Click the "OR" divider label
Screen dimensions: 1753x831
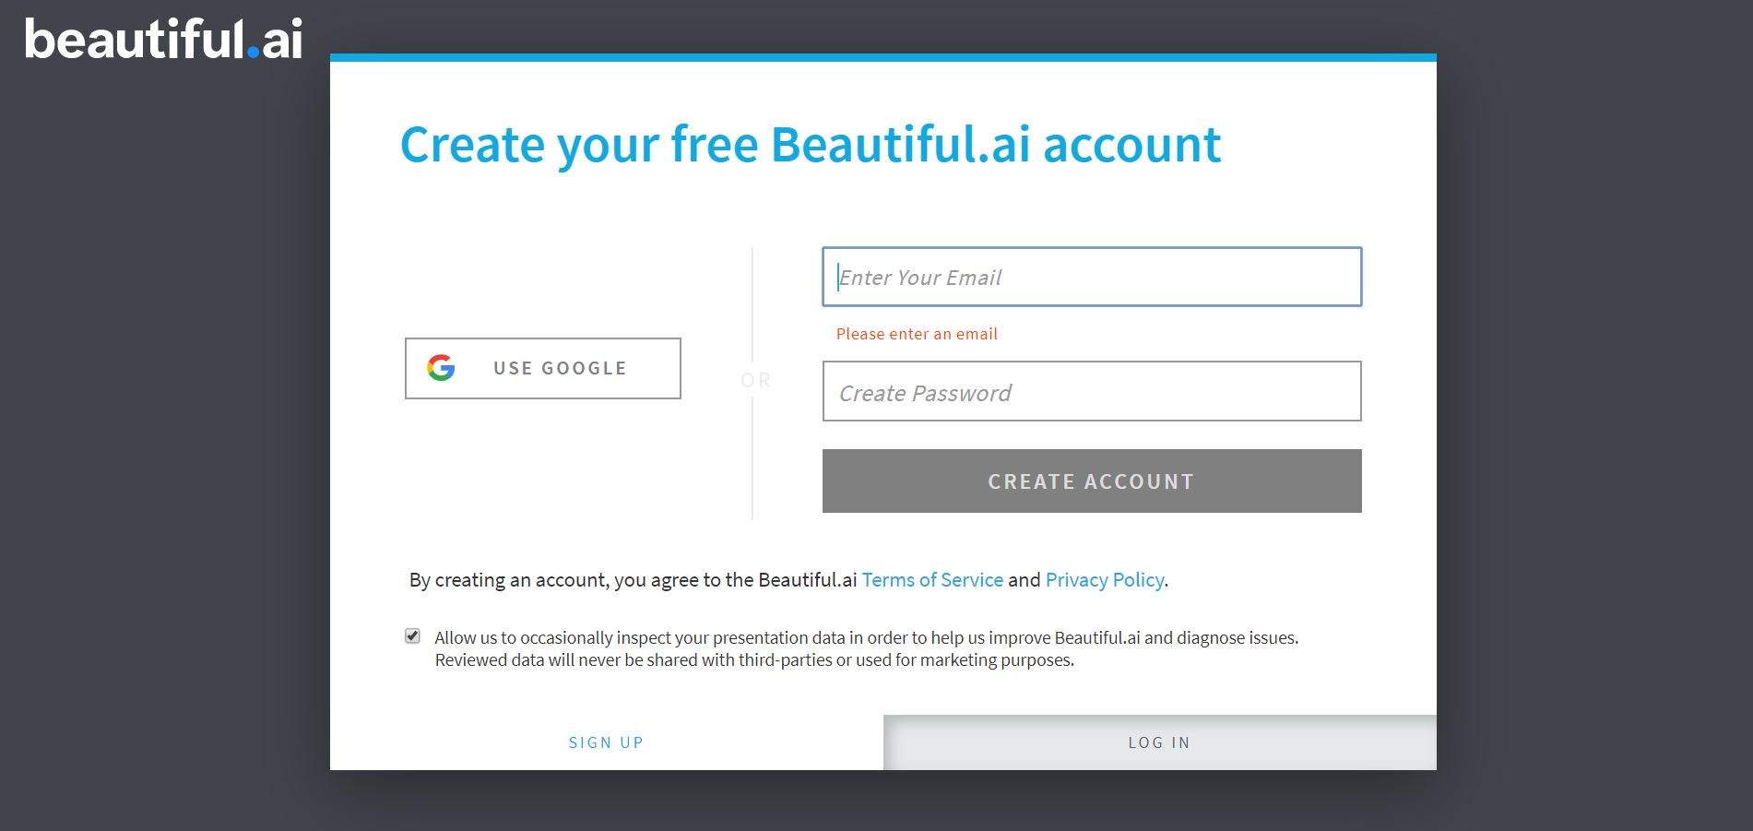755,380
